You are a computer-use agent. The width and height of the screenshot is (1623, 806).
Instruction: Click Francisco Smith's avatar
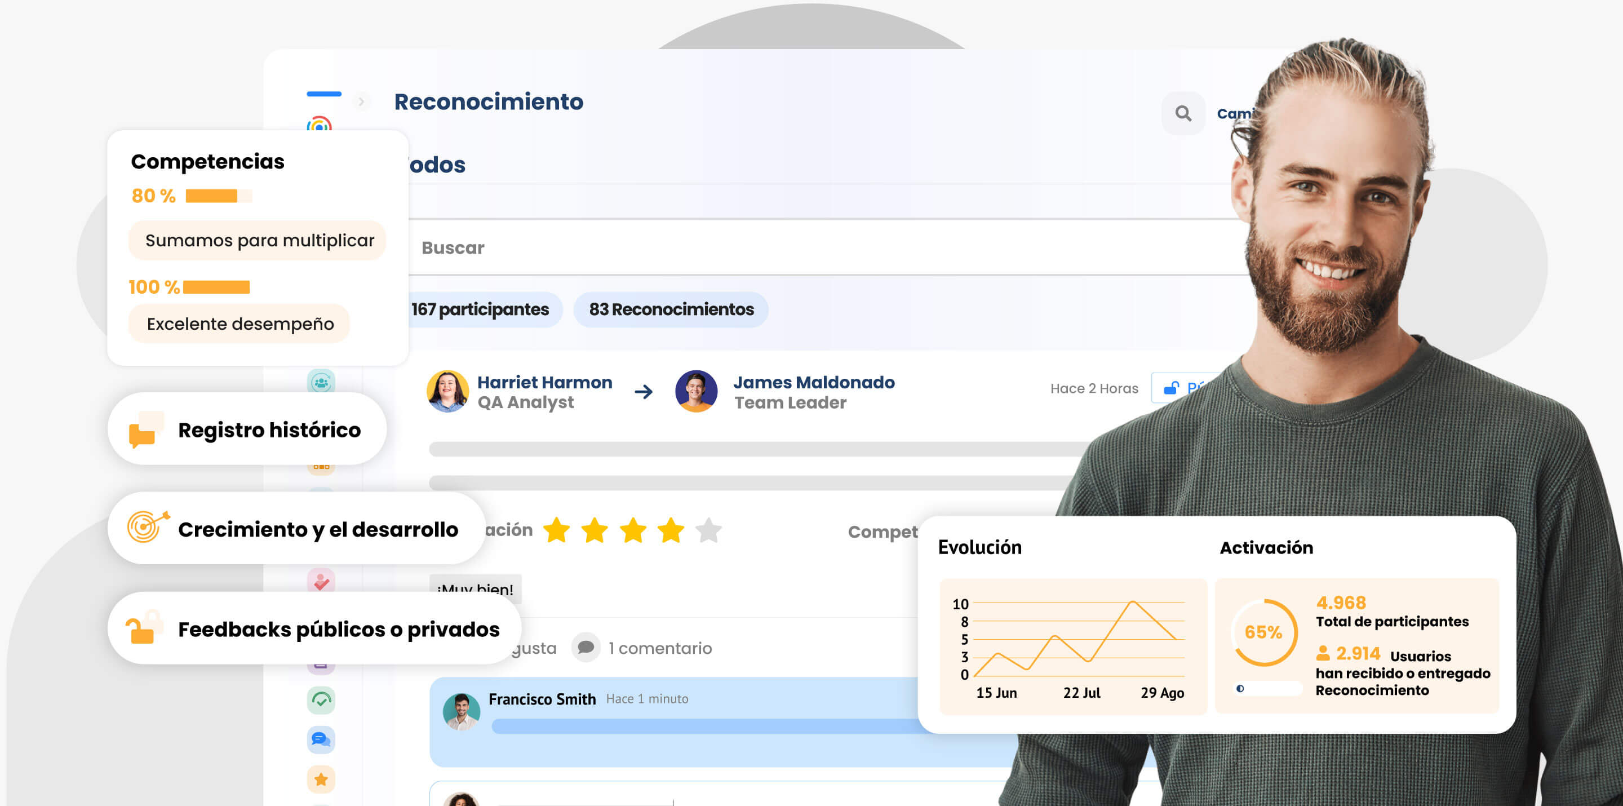pyautogui.click(x=461, y=712)
